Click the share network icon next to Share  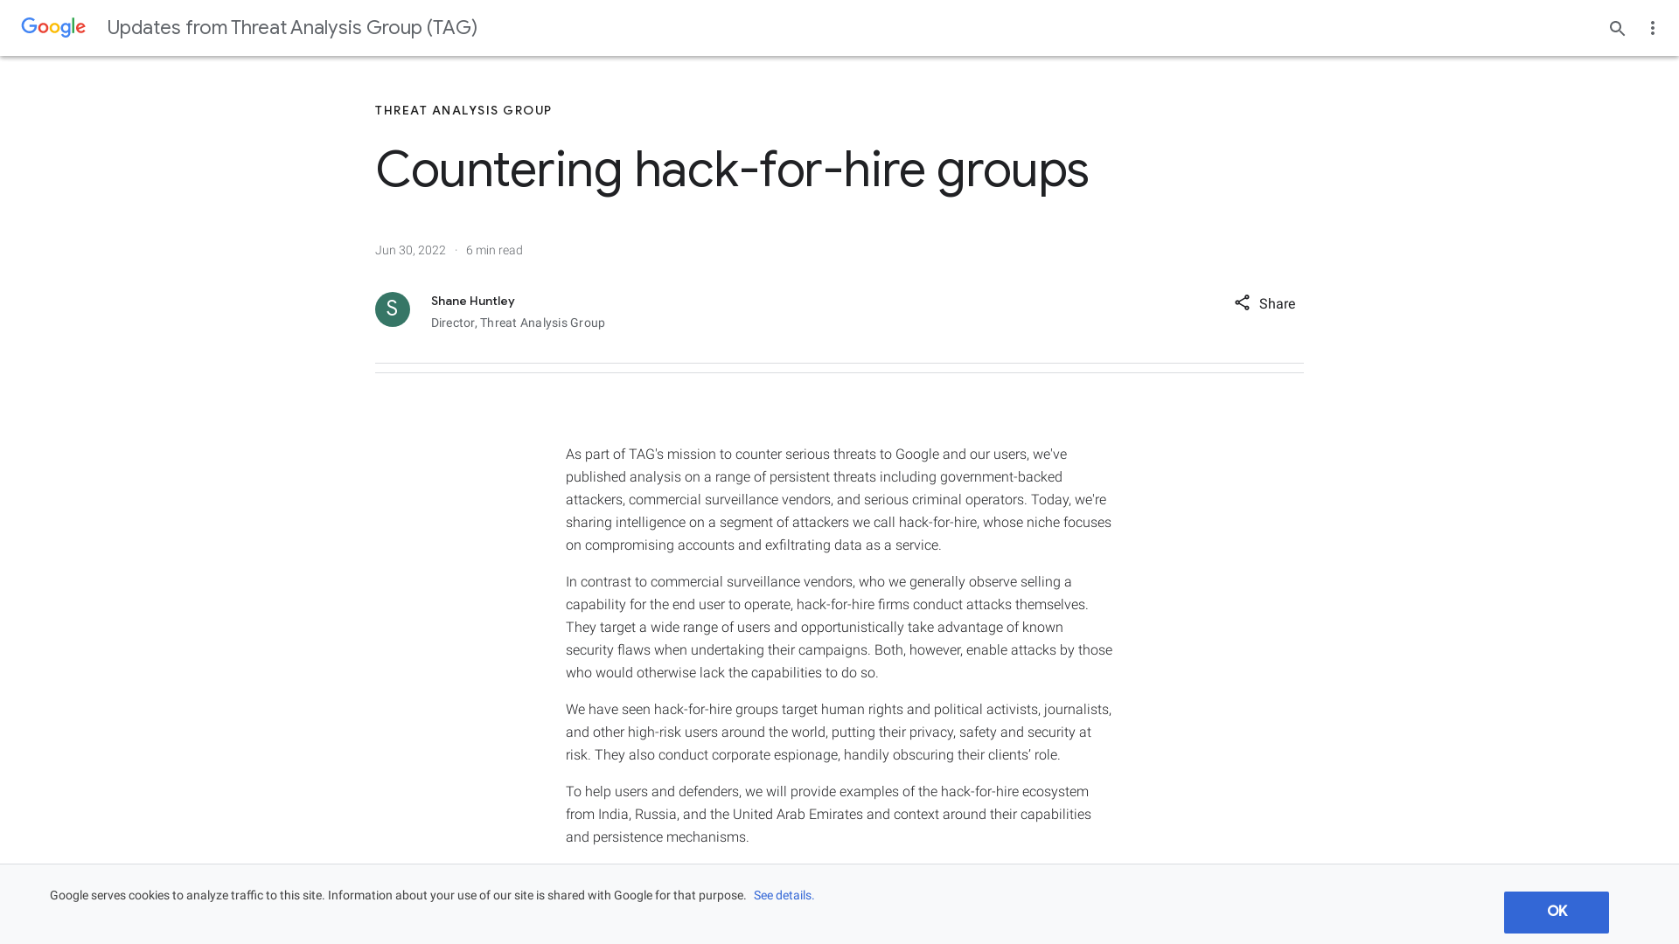point(1242,303)
